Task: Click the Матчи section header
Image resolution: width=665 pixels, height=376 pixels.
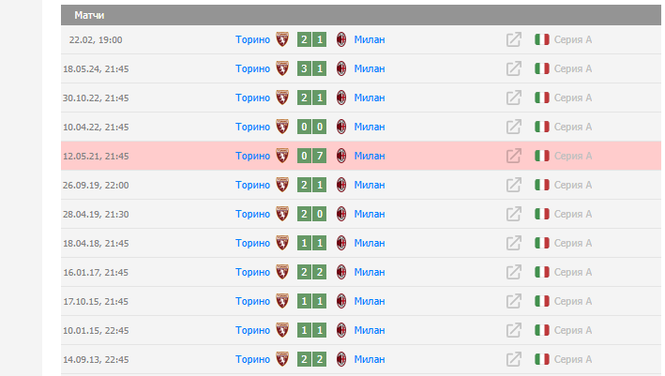Action: coord(91,15)
